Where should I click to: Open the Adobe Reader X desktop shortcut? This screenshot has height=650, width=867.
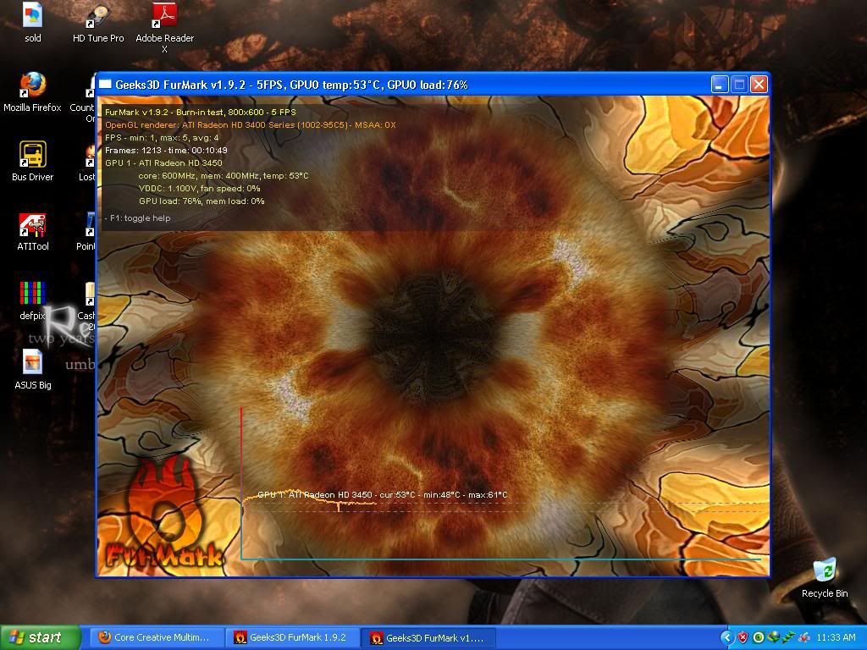(165, 26)
